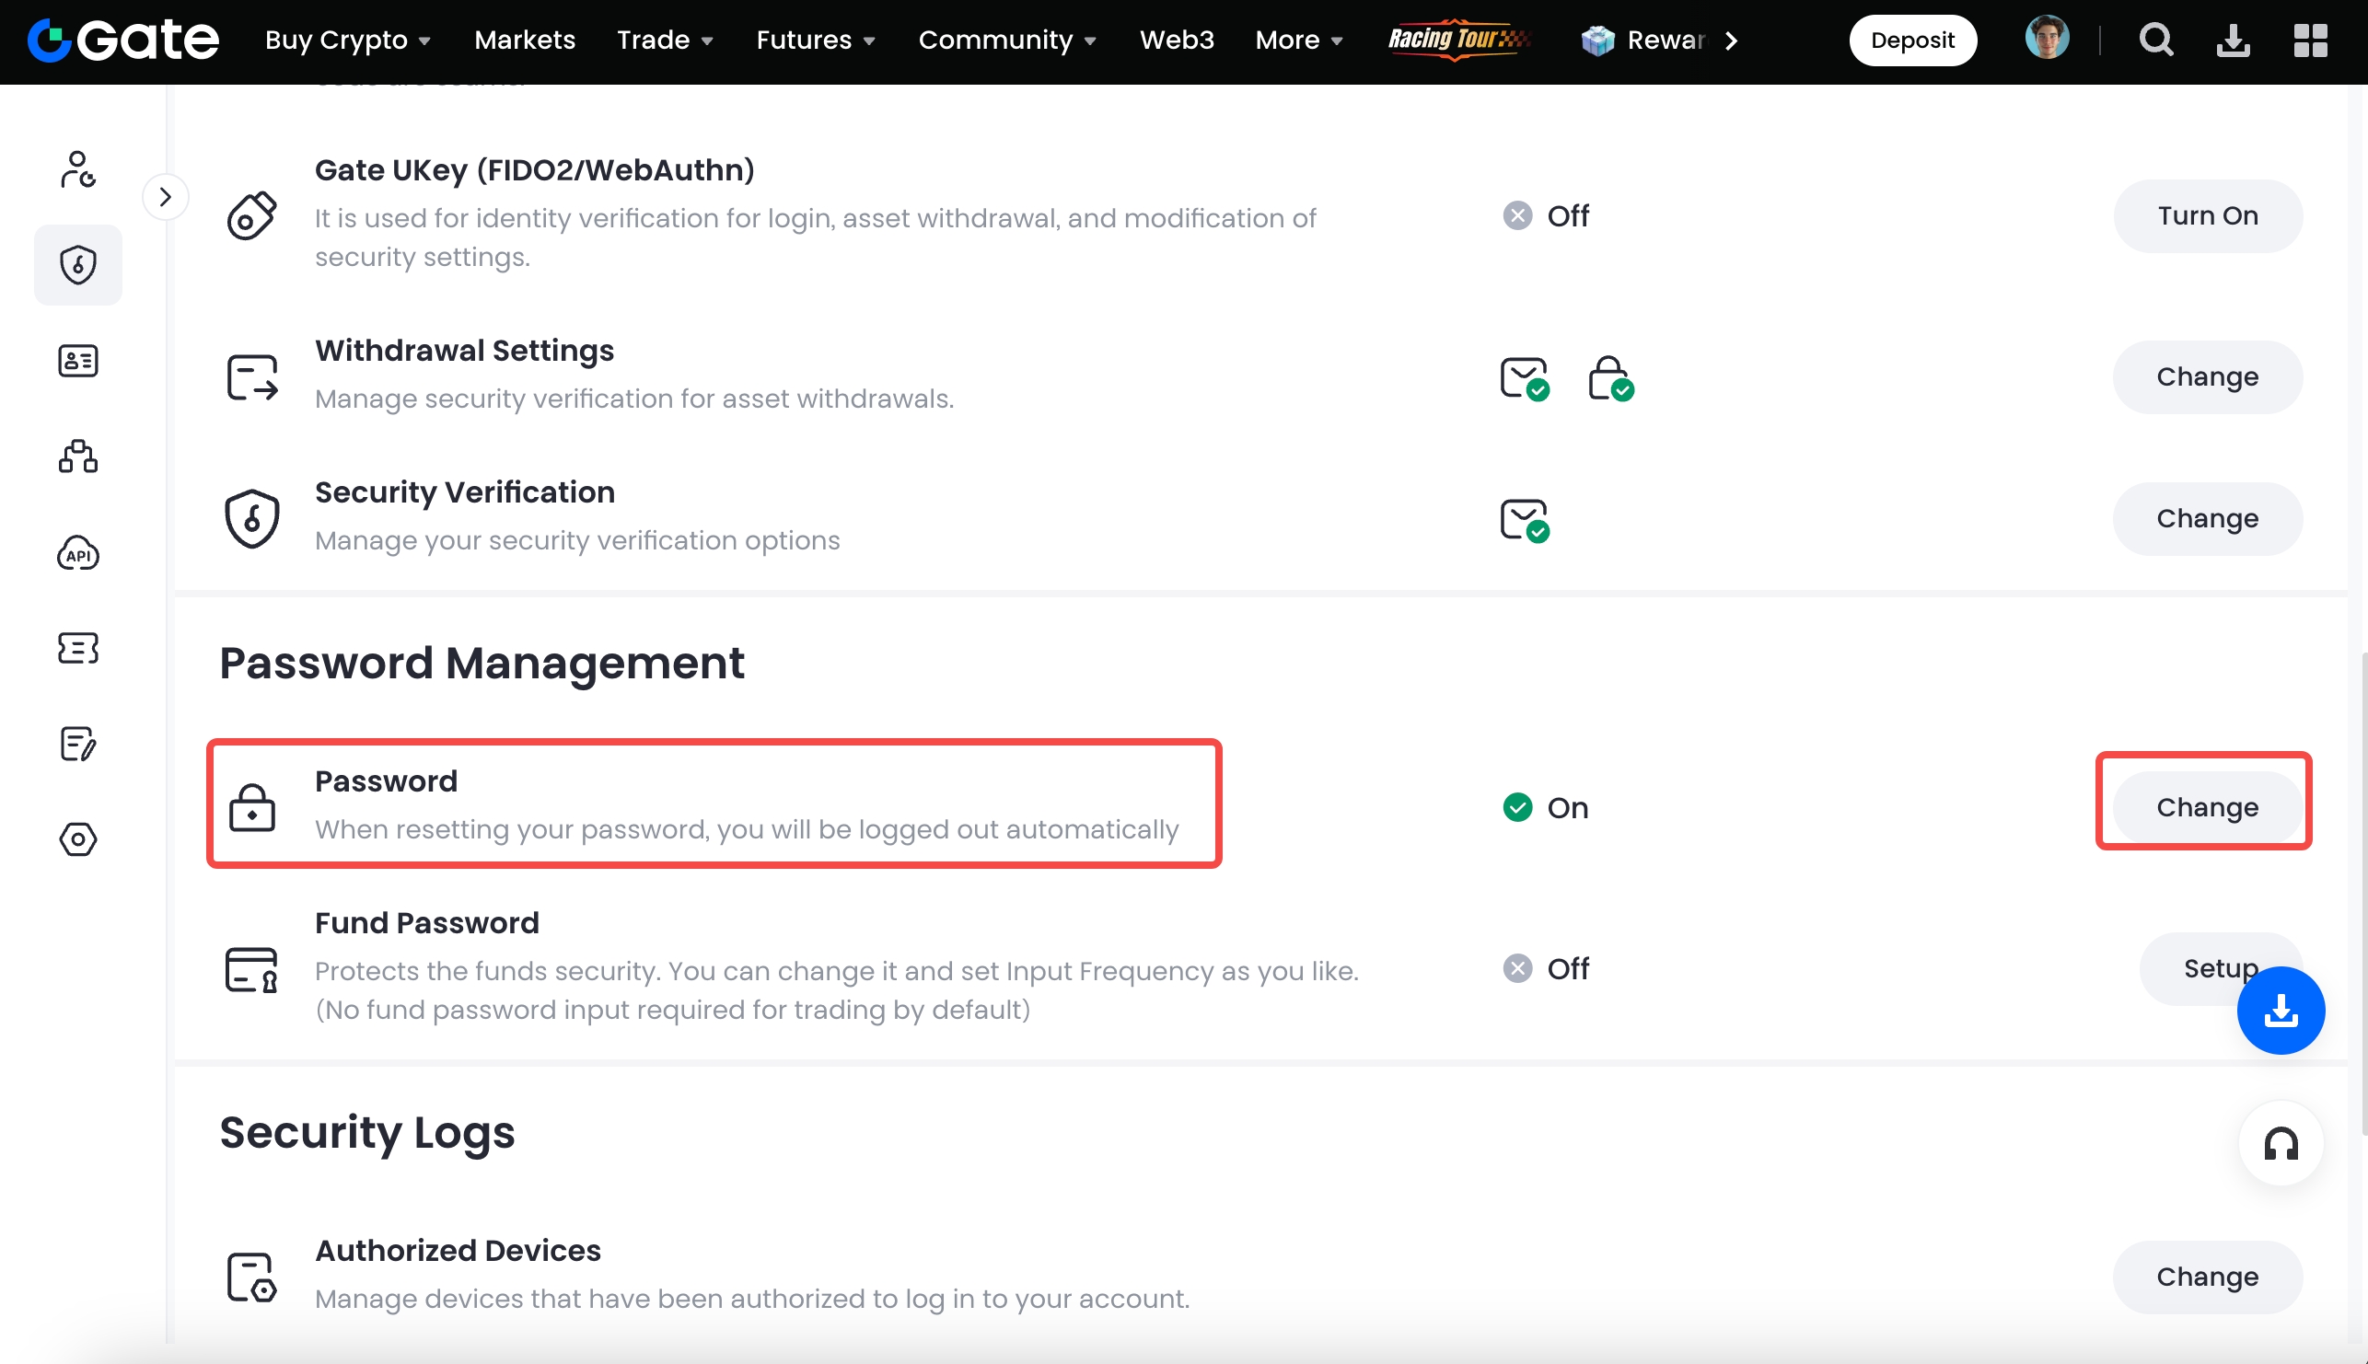Click the top bar download icon
This screenshot has height=1364, width=2368.
(x=2233, y=40)
